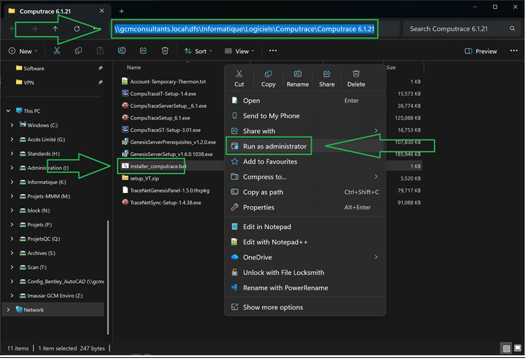Click the toolbar Cut scissors icon
Viewport: 528px width, 360px height.
pyautogui.click(x=57, y=51)
